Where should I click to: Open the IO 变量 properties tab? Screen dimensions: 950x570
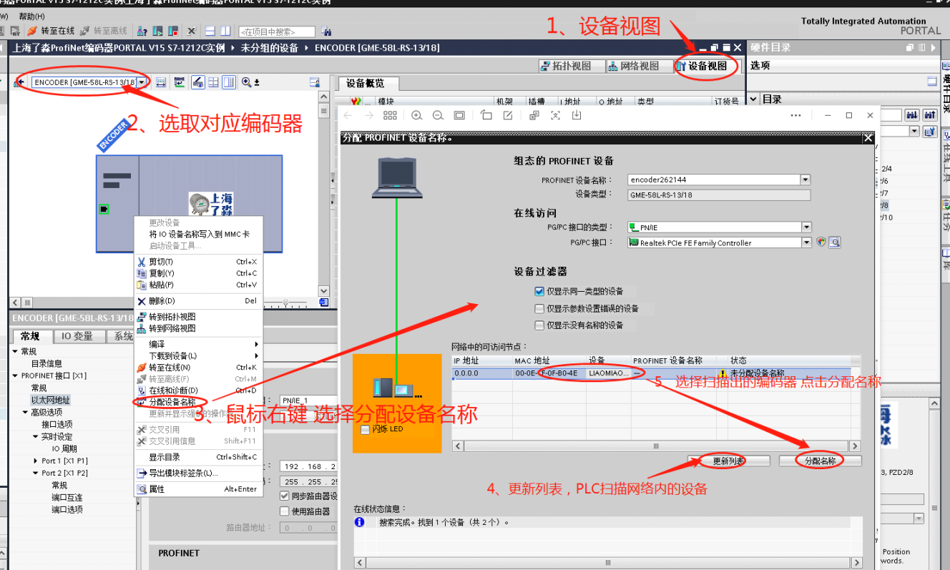click(x=77, y=336)
